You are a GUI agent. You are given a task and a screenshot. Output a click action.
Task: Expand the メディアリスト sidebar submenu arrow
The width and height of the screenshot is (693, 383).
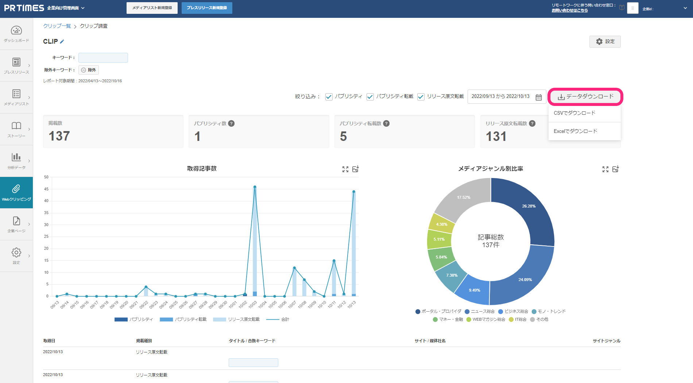click(29, 98)
